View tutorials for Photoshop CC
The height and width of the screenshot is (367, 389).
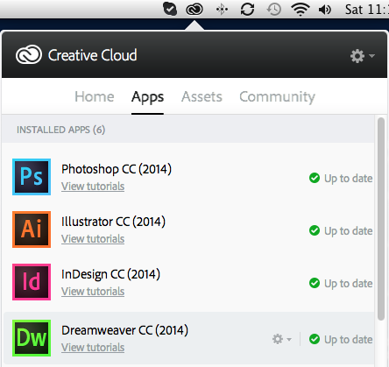coord(93,187)
